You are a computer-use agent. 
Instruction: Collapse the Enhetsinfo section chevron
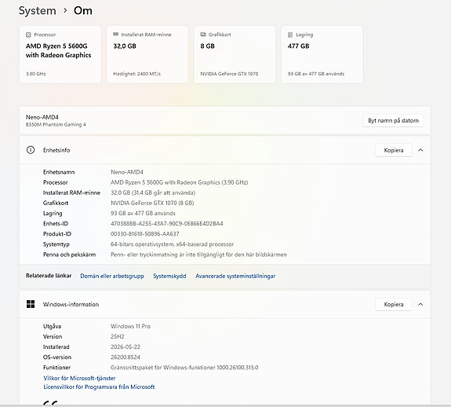click(420, 150)
